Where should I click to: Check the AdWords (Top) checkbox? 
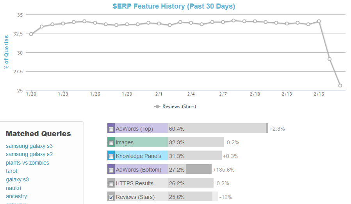(x=111, y=129)
